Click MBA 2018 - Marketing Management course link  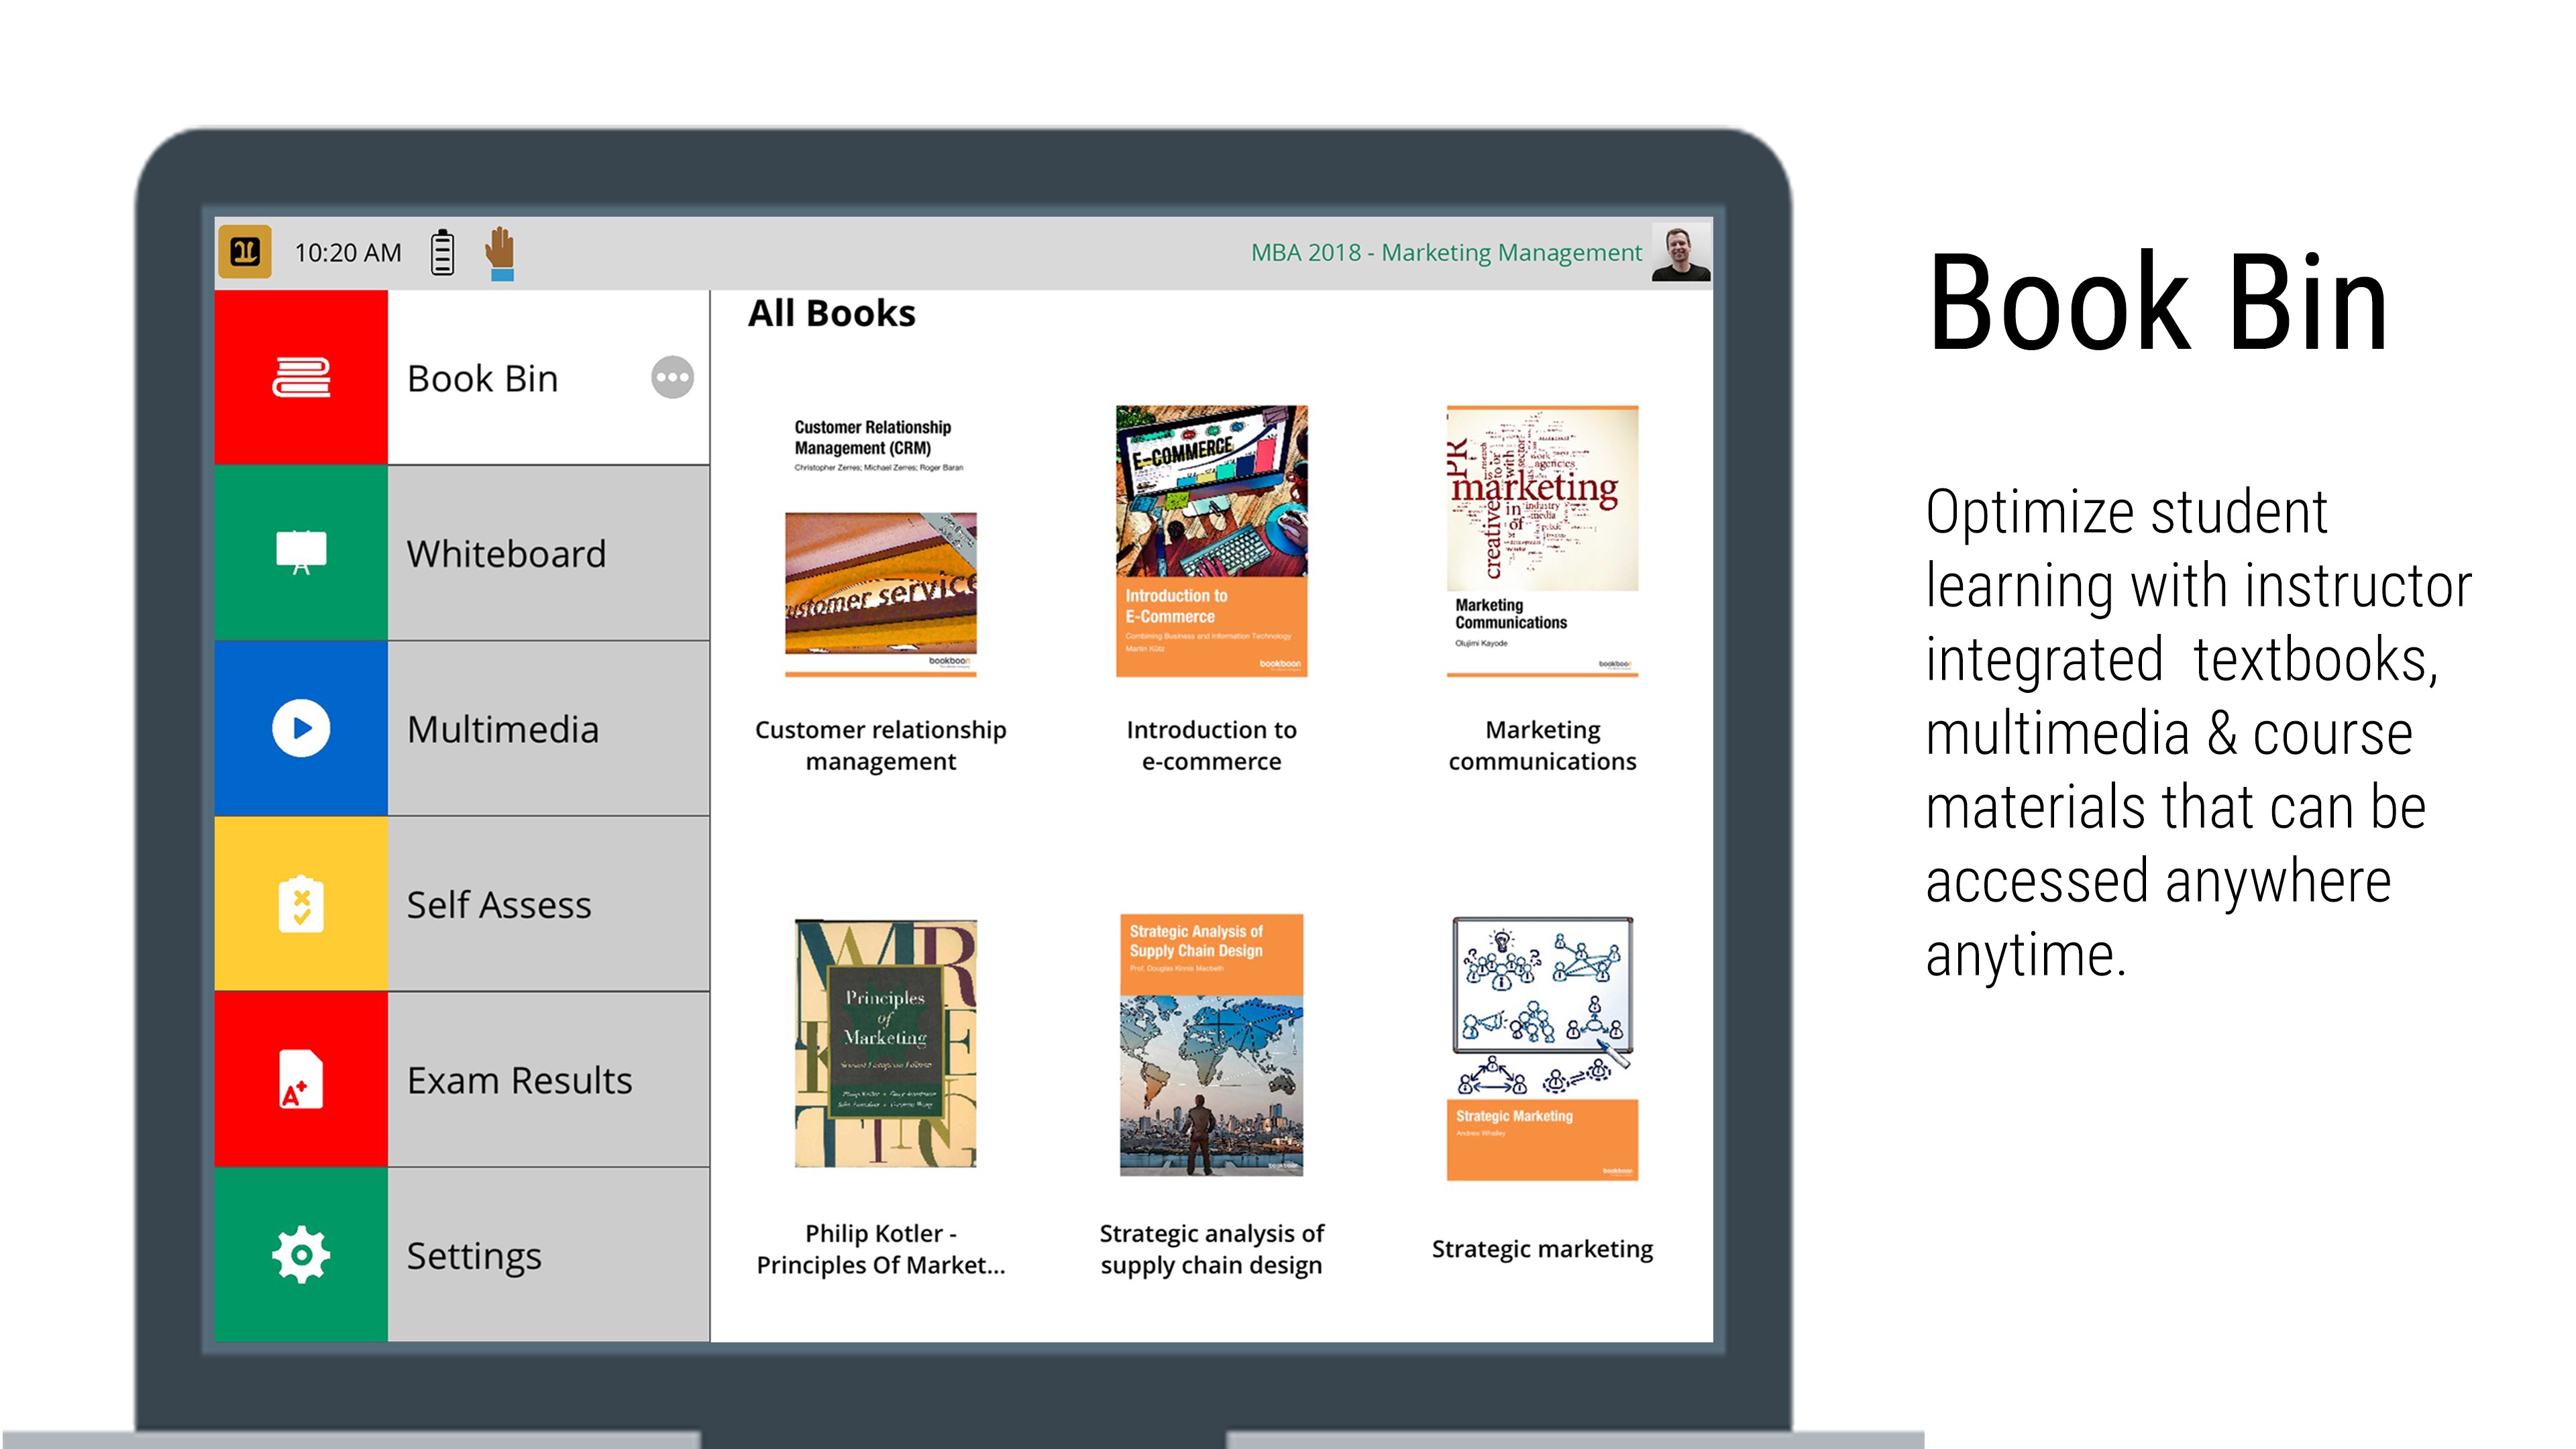tap(1446, 253)
